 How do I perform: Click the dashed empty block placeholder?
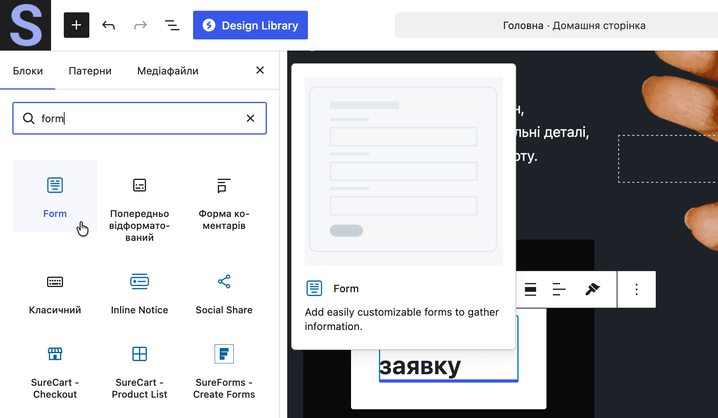[x=668, y=159]
